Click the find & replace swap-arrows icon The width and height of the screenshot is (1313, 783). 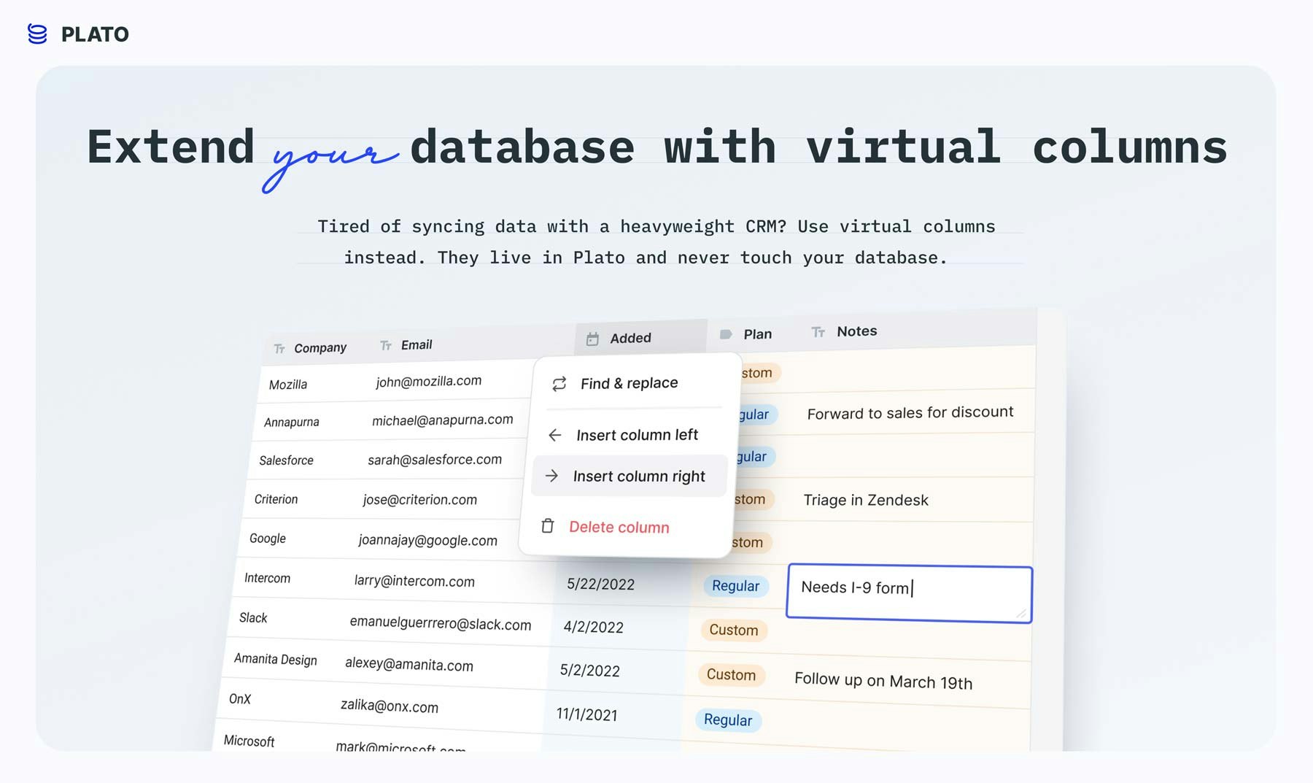click(559, 384)
